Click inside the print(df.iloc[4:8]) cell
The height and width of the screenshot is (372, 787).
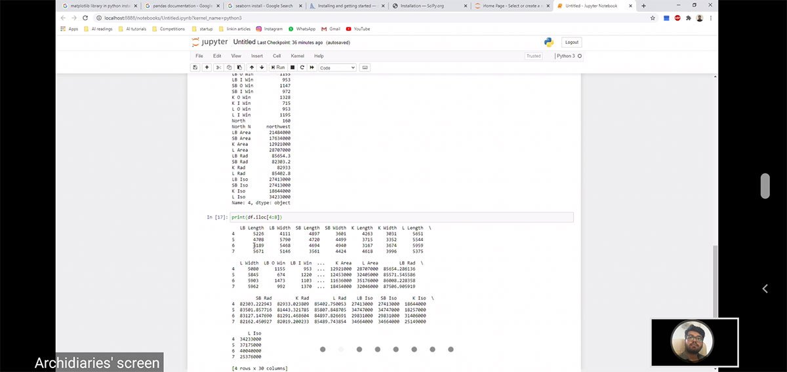[x=402, y=217]
